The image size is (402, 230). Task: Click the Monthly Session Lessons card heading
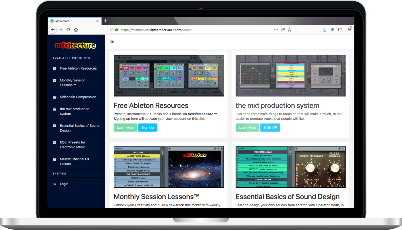pos(157,197)
